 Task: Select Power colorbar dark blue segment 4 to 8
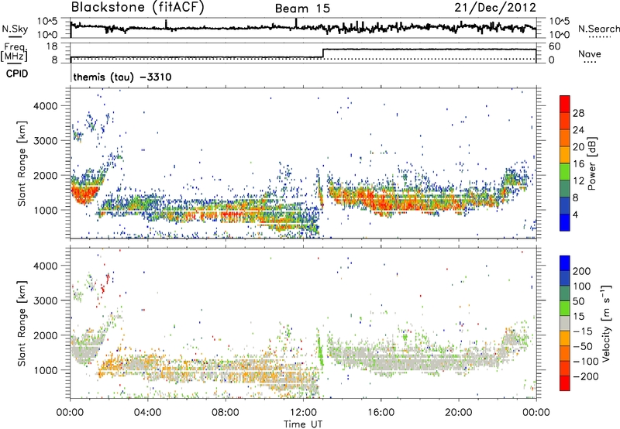(x=565, y=206)
